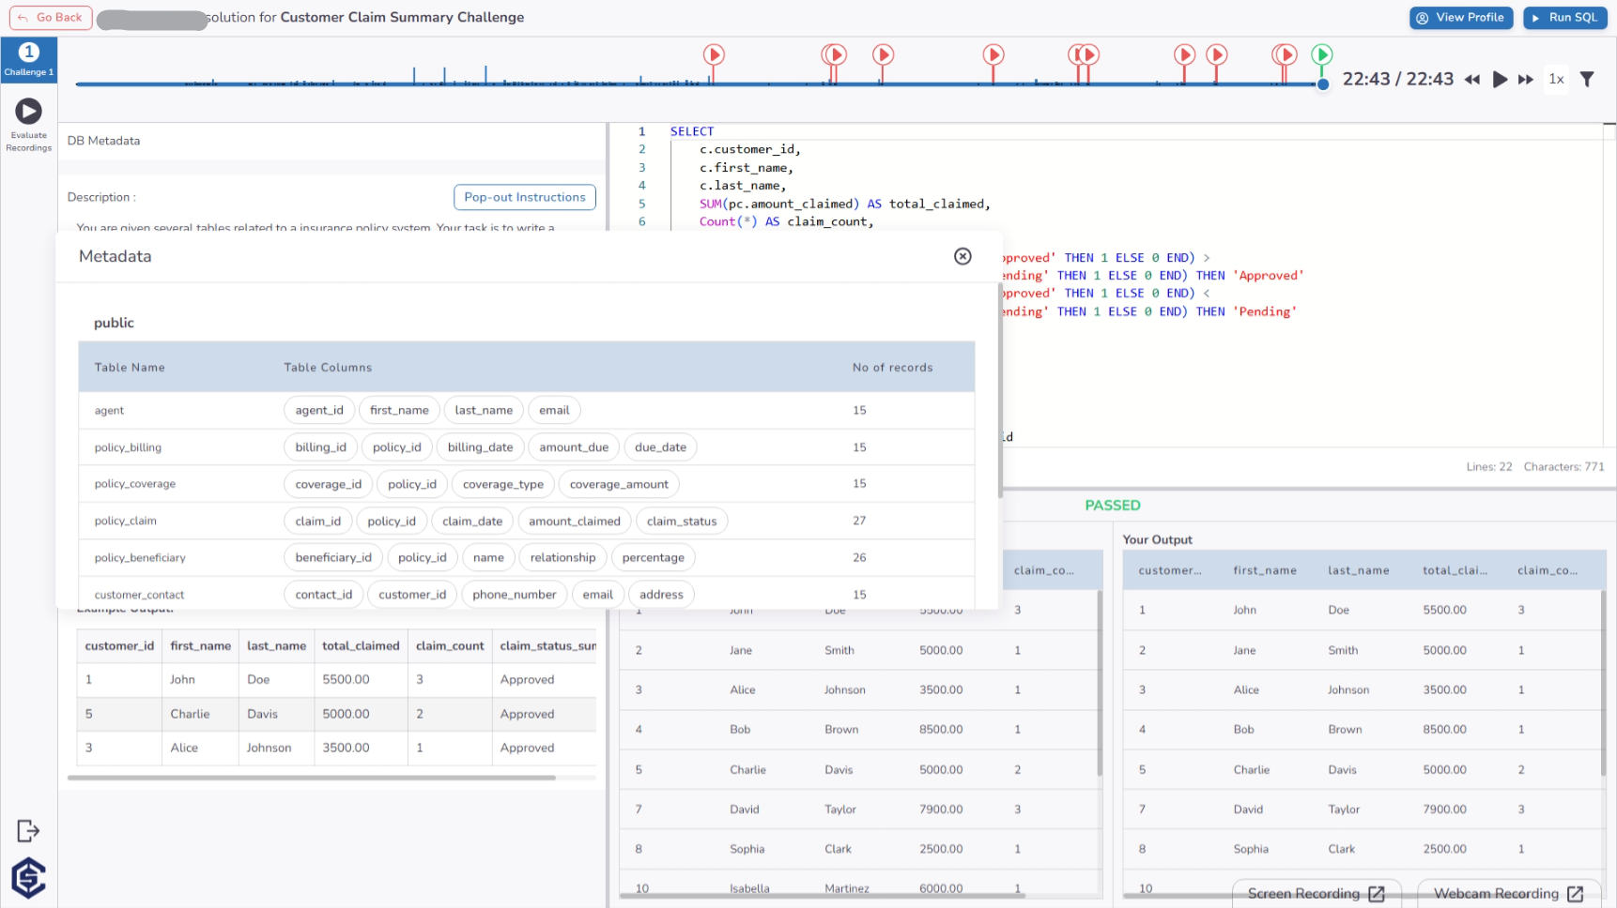Click the logout icon at the sidebar bottom
The width and height of the screenshot is (1617, 908).
point(28,830)
